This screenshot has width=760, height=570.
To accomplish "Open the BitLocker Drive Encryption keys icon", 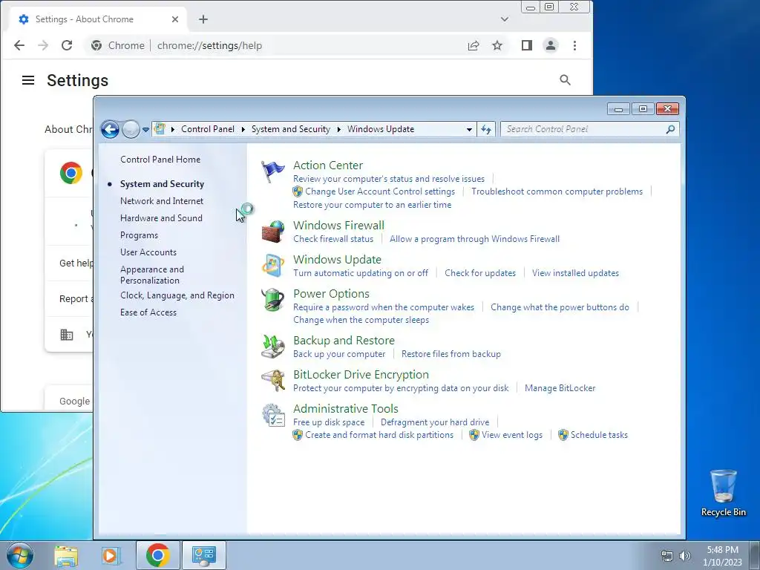I will pyautogui.click(x=273, y=381).
